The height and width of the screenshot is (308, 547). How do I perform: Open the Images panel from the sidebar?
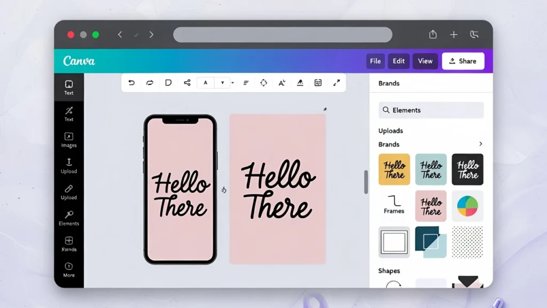(68, 140)
